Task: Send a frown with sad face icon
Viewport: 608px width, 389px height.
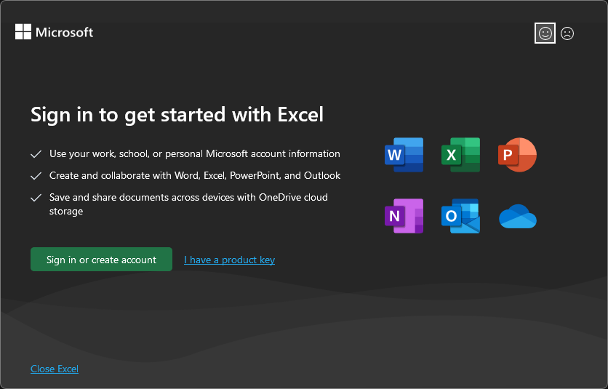Action: 567,33
